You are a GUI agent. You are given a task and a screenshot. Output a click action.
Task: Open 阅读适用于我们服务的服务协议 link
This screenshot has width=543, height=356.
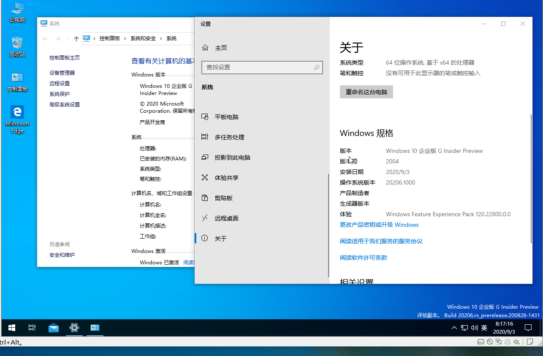[x=381, y=241]
